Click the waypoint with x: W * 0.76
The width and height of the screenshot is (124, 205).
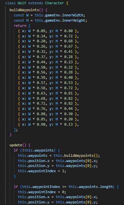(x=49, y=109)
